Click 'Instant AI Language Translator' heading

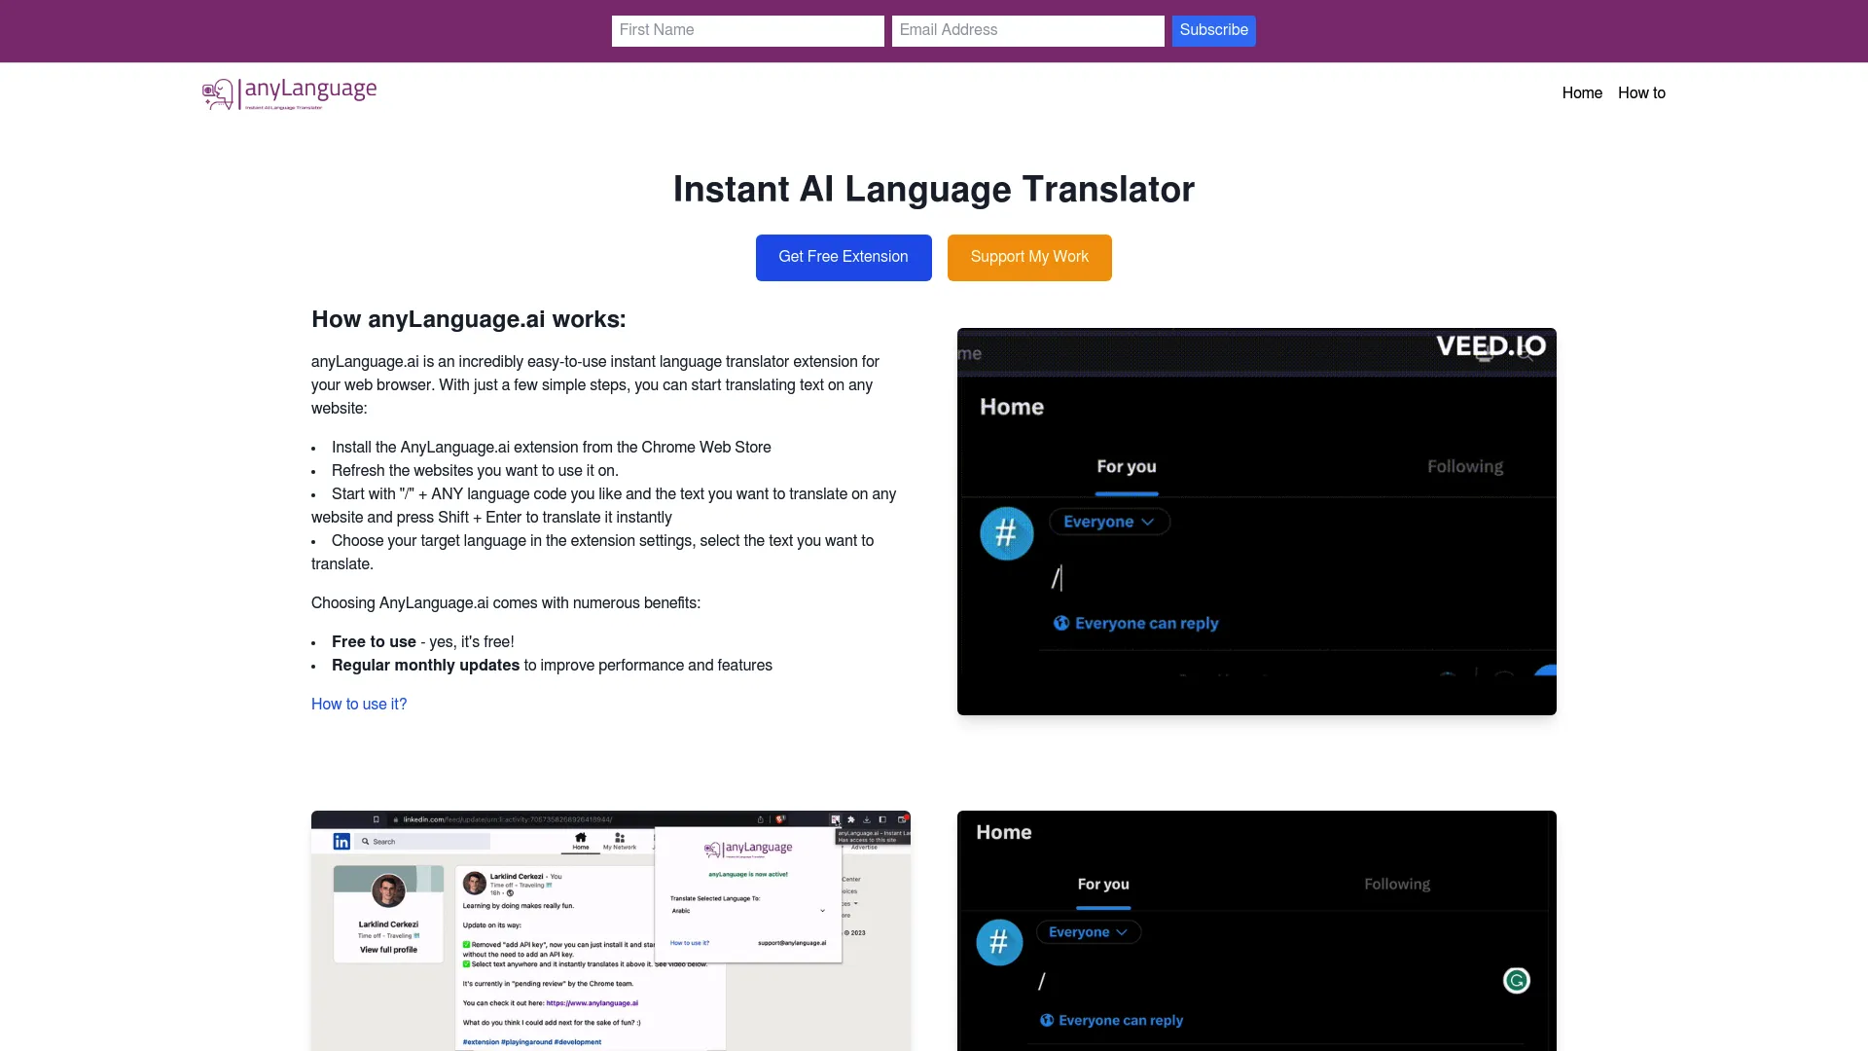pos(934,189)
